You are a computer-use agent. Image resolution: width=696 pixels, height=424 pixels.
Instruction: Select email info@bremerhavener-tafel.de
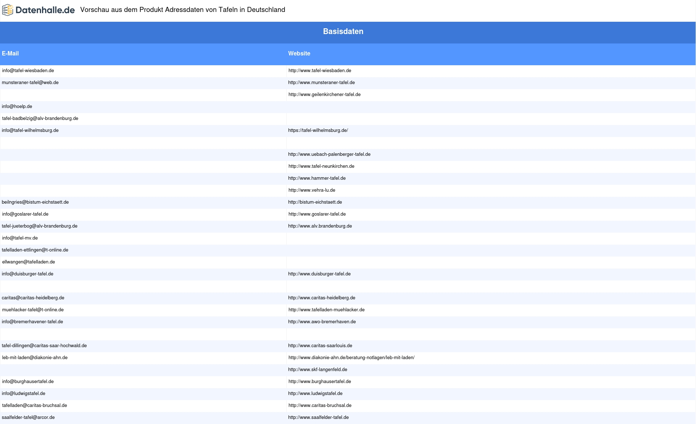(32, 322)
